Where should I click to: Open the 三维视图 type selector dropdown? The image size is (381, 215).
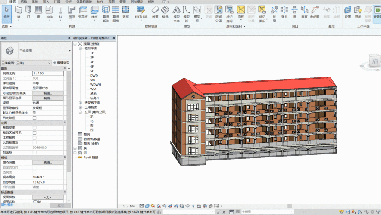69,51
